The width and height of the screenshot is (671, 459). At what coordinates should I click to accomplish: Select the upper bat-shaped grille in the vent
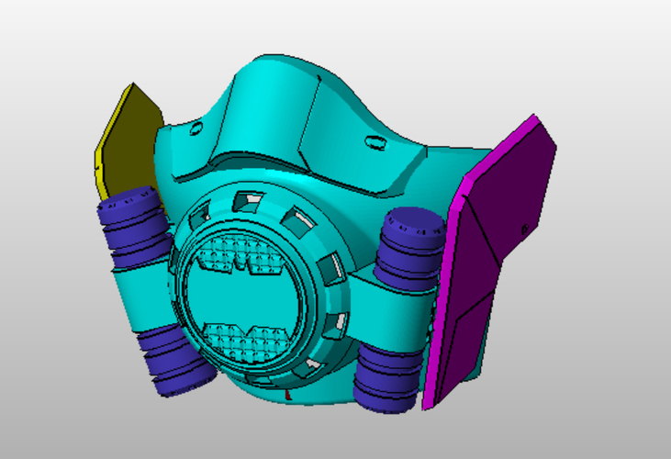pos(241,254)
